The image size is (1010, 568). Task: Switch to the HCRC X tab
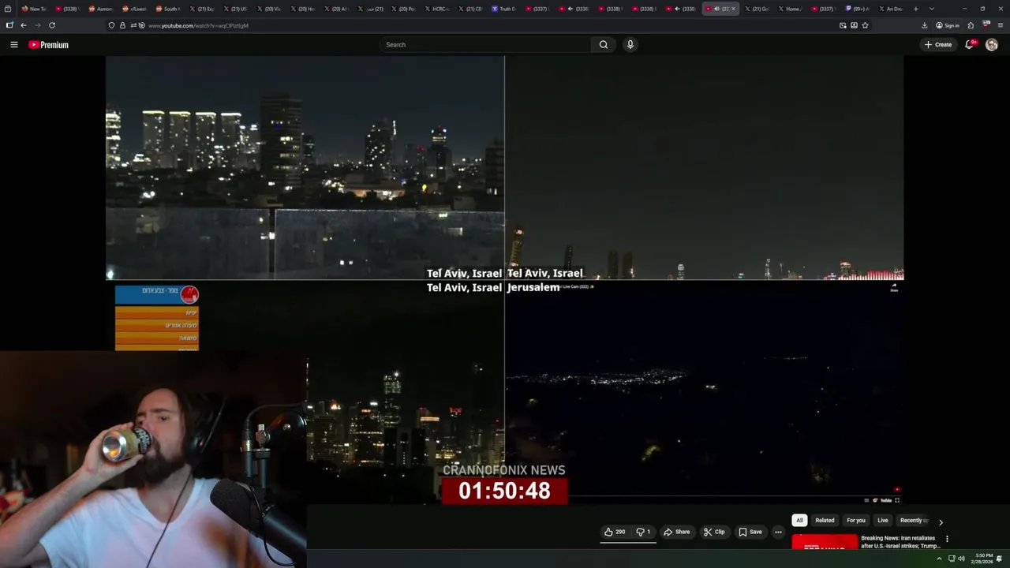436,9
